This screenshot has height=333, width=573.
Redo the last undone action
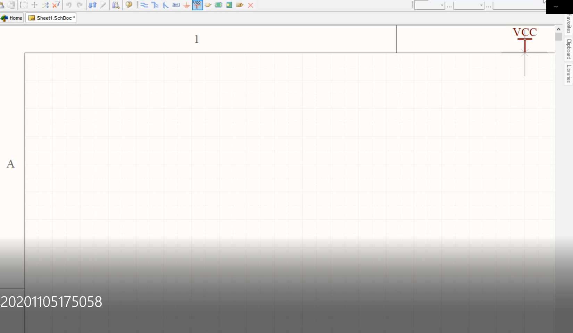[80, 5]
